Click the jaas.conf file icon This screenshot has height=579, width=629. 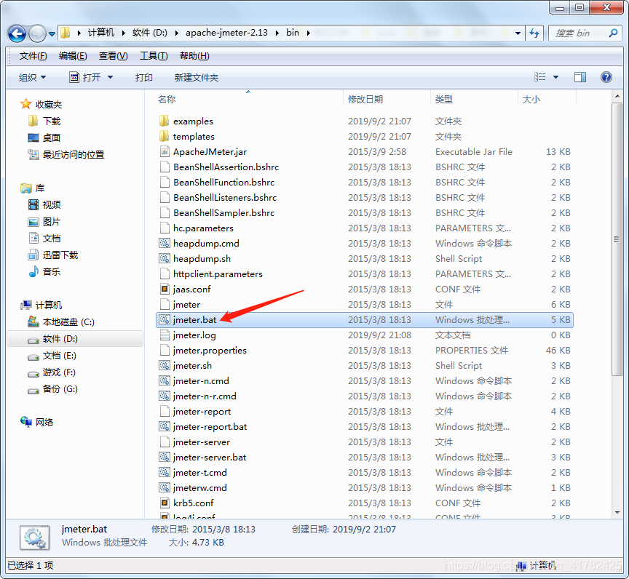click(x=164, y=289)
